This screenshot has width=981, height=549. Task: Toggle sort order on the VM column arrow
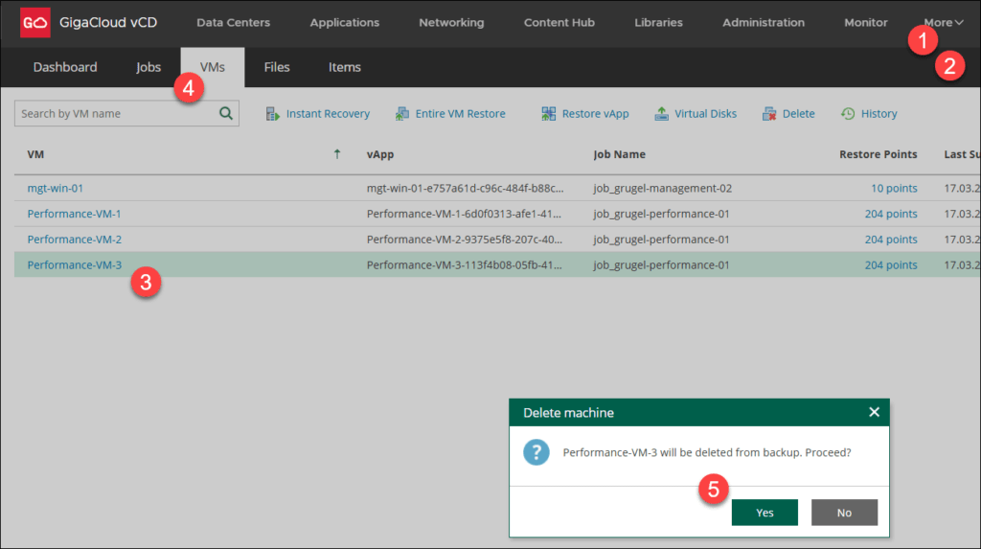(336, 154)
